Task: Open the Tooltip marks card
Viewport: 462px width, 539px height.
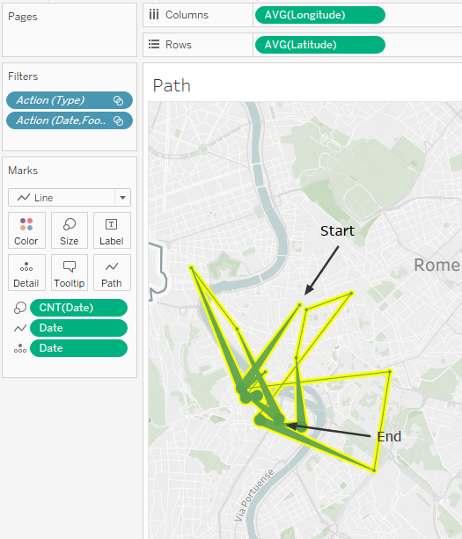Action: point(70,273)
